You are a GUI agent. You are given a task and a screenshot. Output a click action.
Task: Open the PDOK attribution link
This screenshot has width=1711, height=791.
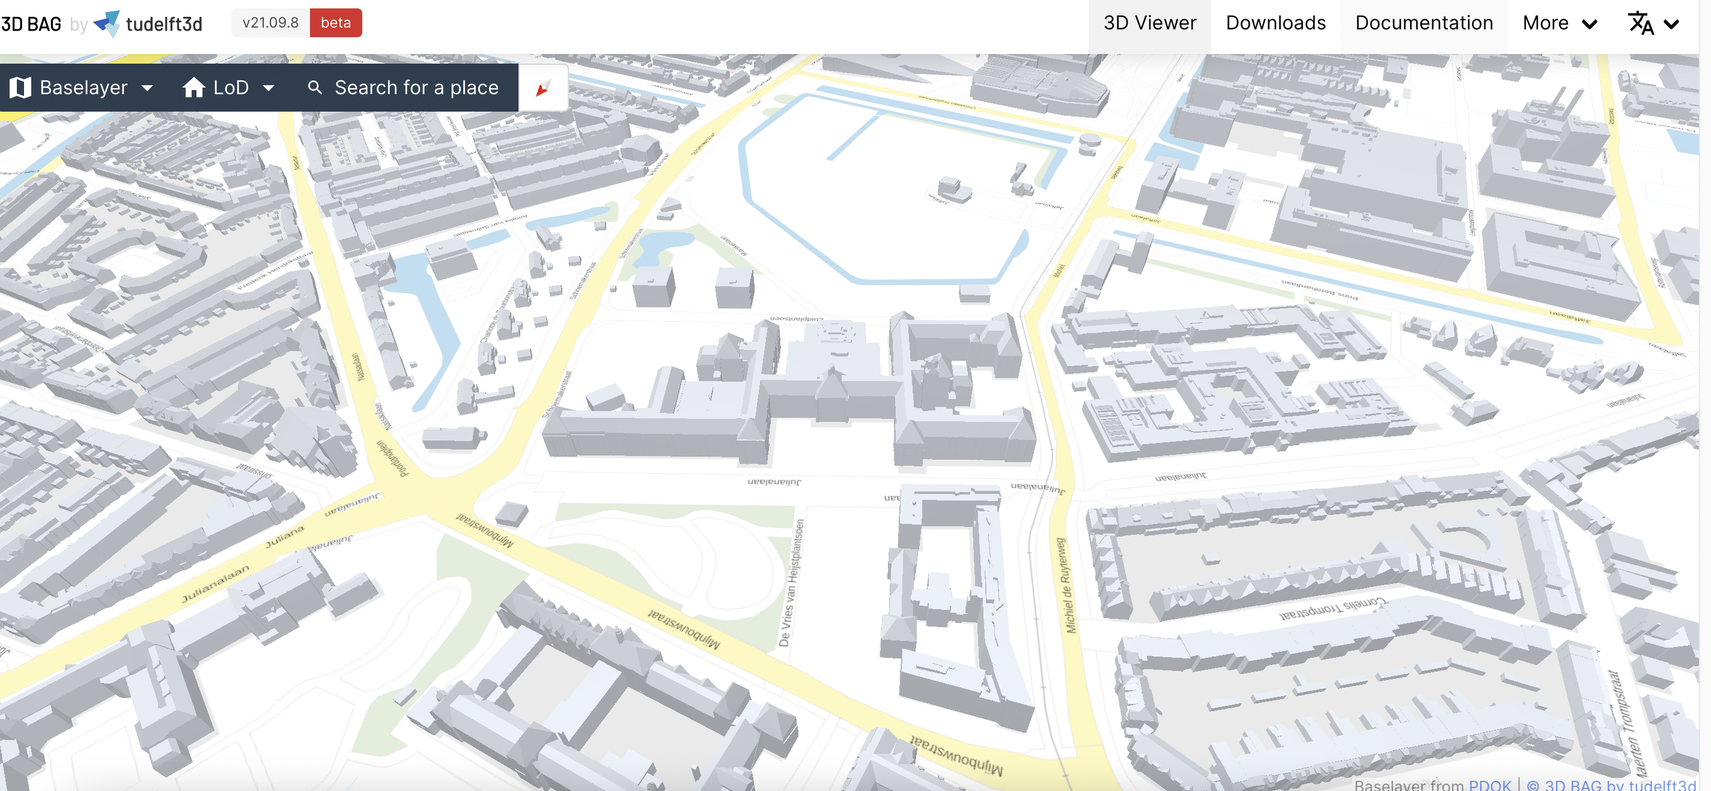[1489, 784]
